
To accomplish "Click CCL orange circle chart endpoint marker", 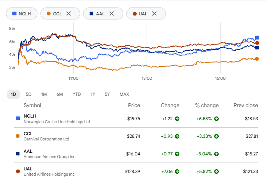I will tap(257, 59).
